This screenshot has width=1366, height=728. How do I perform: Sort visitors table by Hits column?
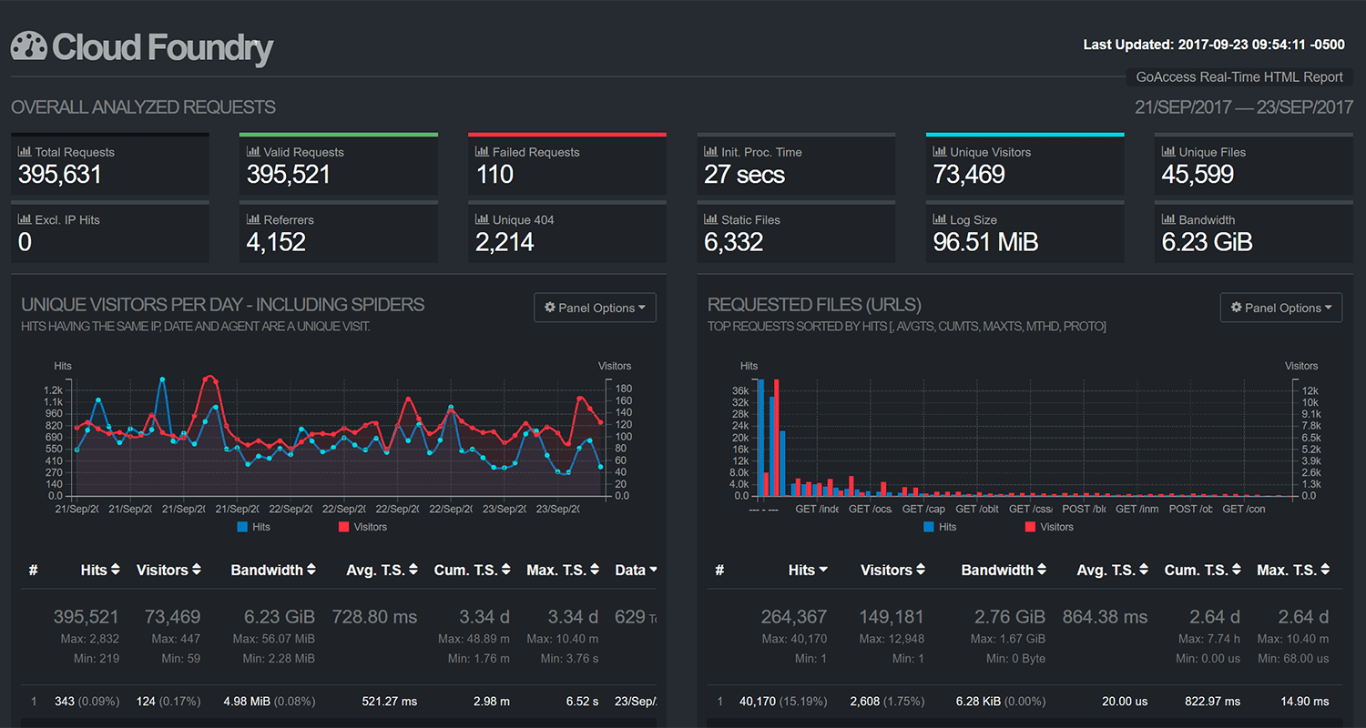tap(100, 570)
